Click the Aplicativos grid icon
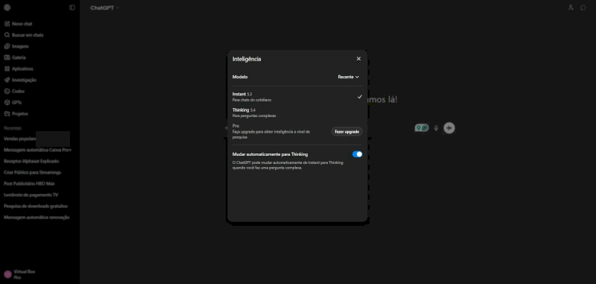596x284 pixels. 7,69
